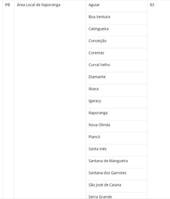Viewport: 170px width, 199px height.
Task: Click the PB state cell
Action: [7, 5]
